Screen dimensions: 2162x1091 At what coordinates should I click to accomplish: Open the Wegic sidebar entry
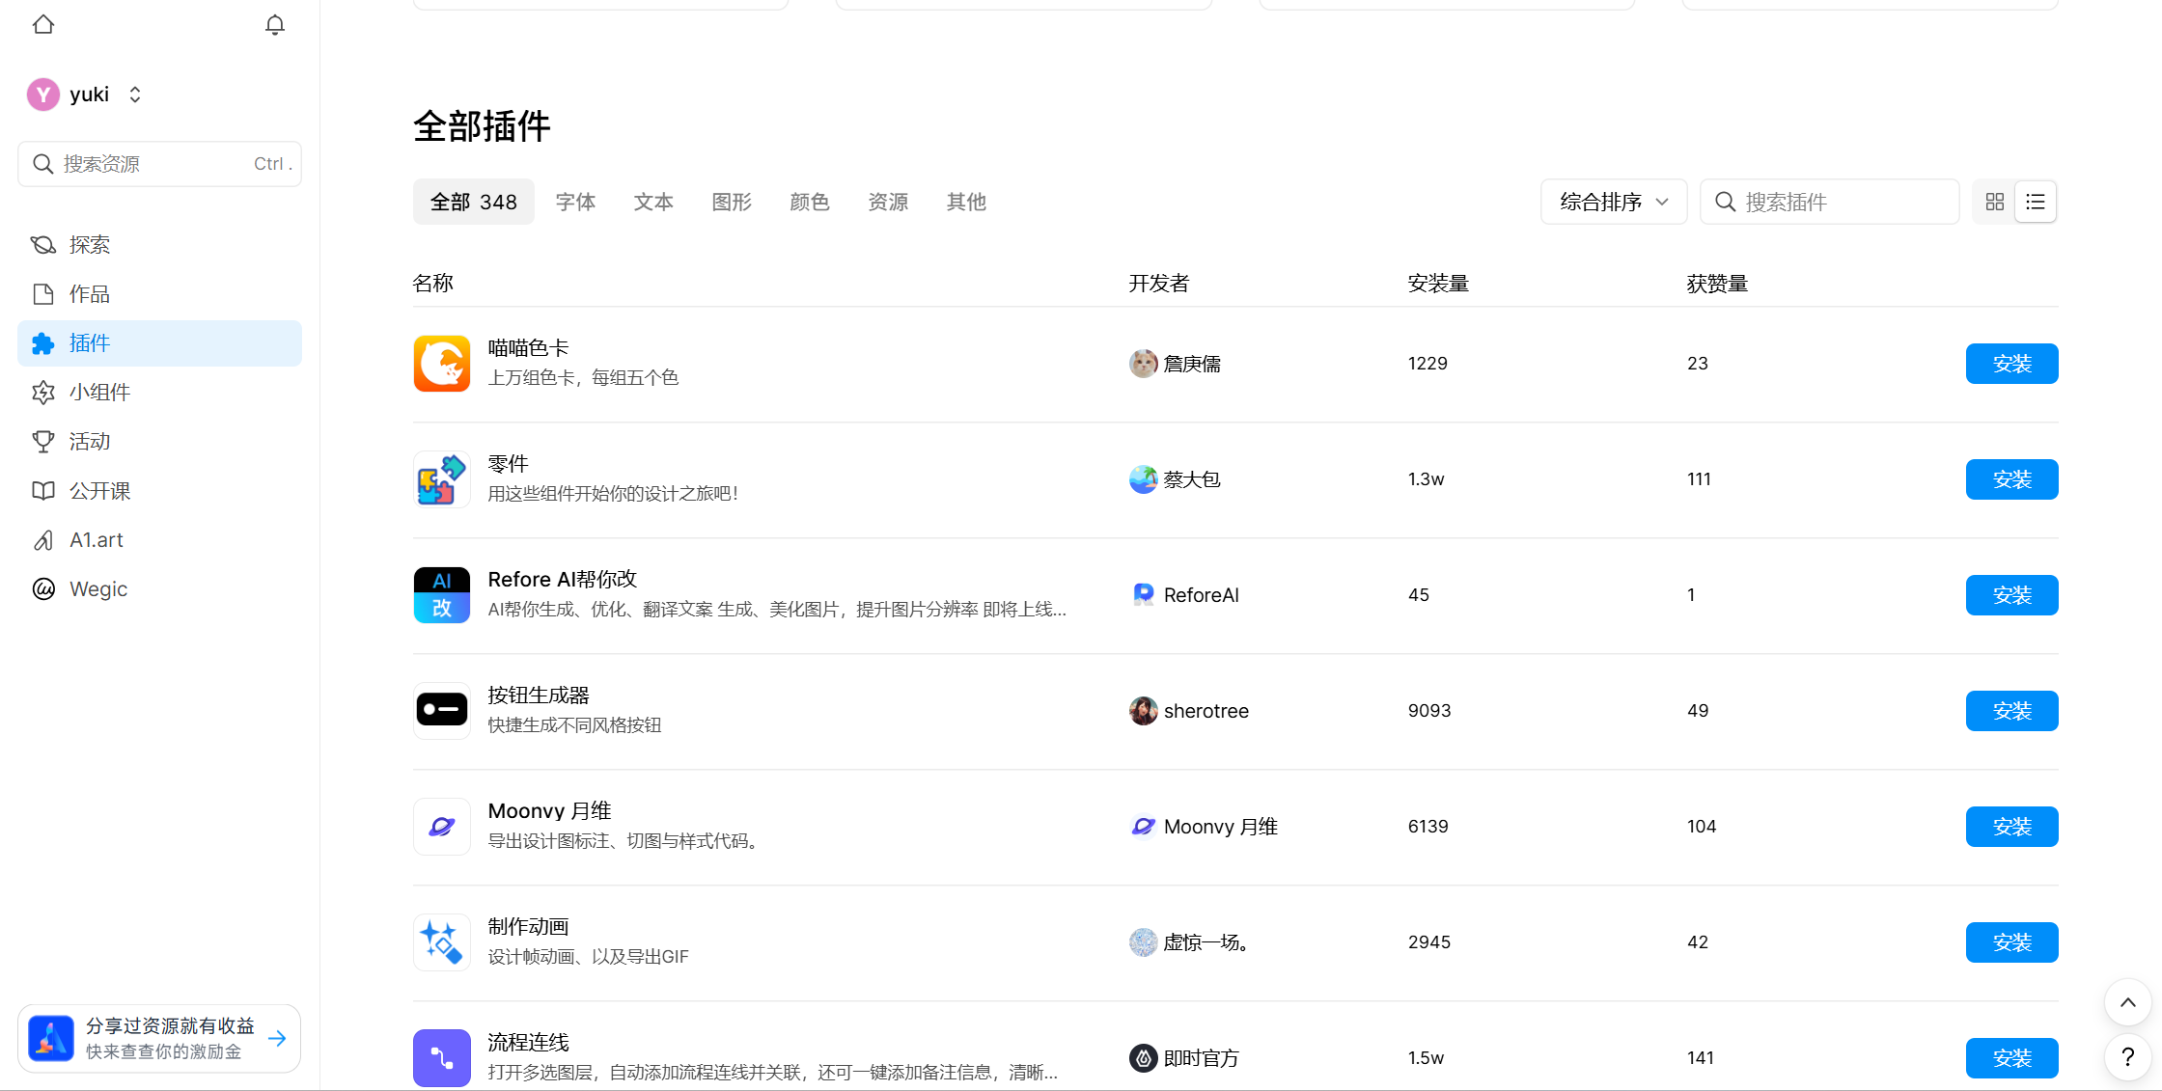click(x=98, y=588)
